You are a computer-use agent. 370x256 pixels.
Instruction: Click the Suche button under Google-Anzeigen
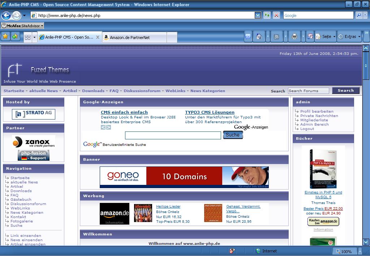point(233,135)
